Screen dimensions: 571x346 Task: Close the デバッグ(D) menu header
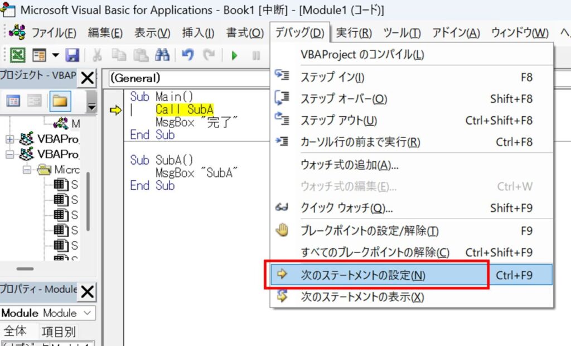(x=299, y=33)
